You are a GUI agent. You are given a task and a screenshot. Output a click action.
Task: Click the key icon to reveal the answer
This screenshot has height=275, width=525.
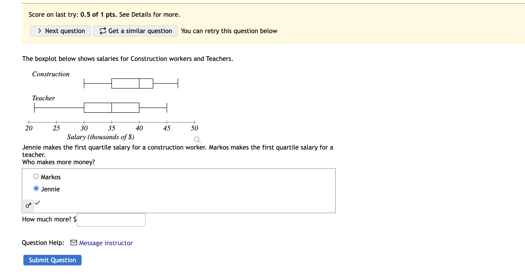[x=28, y=206]
